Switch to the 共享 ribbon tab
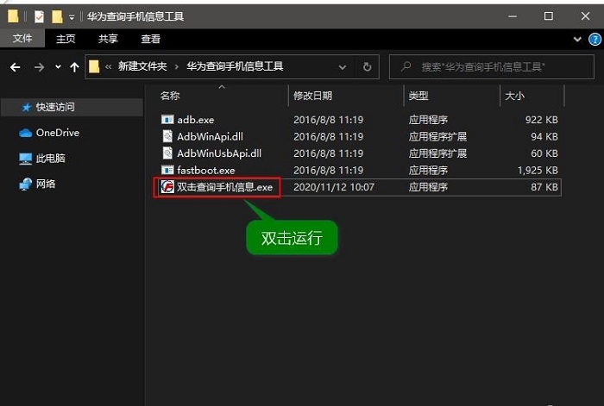This screenshot has width=604, height=406. click(108, 39)
